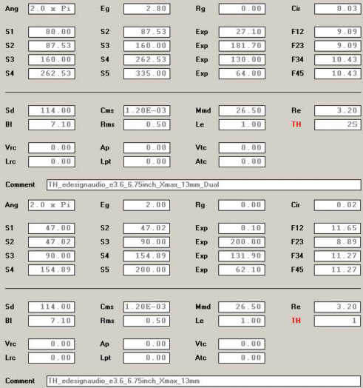The width and height of the screenshot is (363, 388).
Task: Click the Exp field showing 131.90
Action: point(242,256)
